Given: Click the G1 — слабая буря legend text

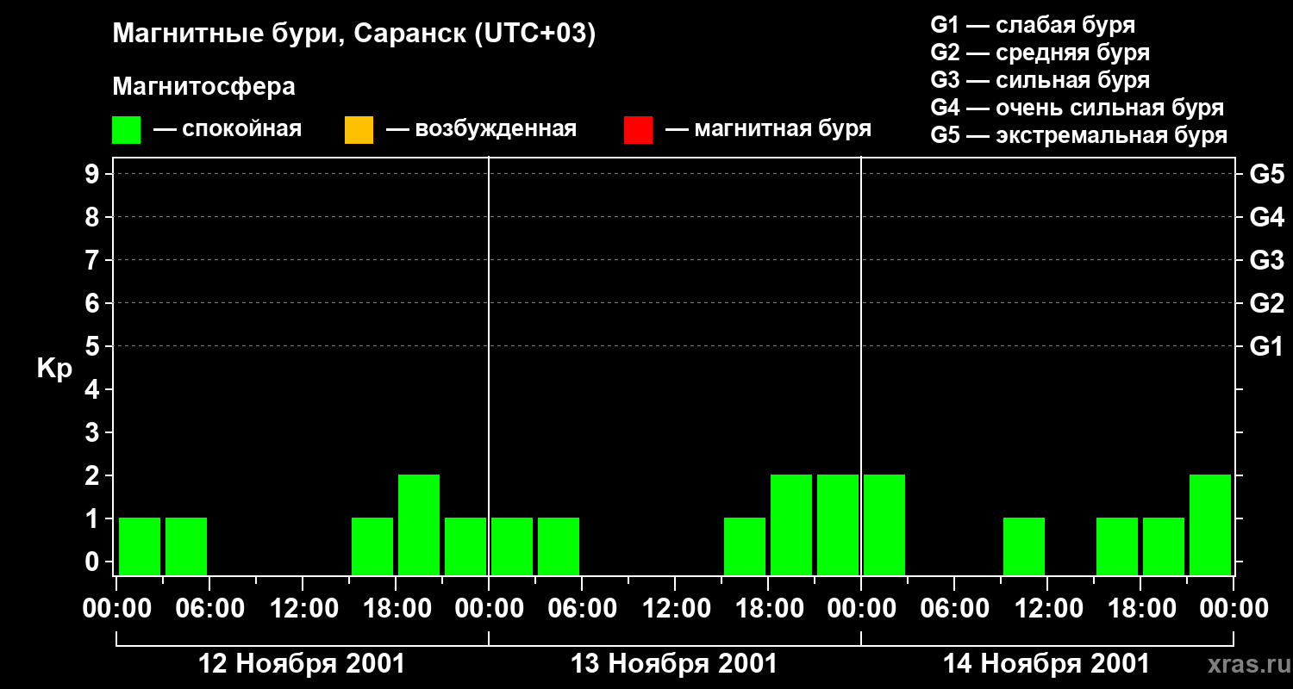Looking at the screenshot, I should coord(1033,25).
